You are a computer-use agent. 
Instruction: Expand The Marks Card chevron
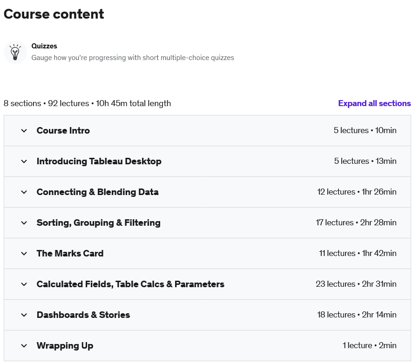(24, 254)
